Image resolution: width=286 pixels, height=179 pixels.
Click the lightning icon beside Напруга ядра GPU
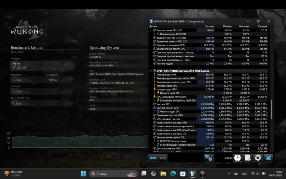tap(154, 89)
